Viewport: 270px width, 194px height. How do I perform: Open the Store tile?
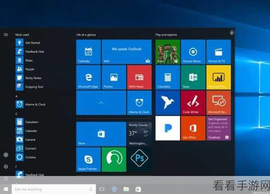[x=101, y=134]
